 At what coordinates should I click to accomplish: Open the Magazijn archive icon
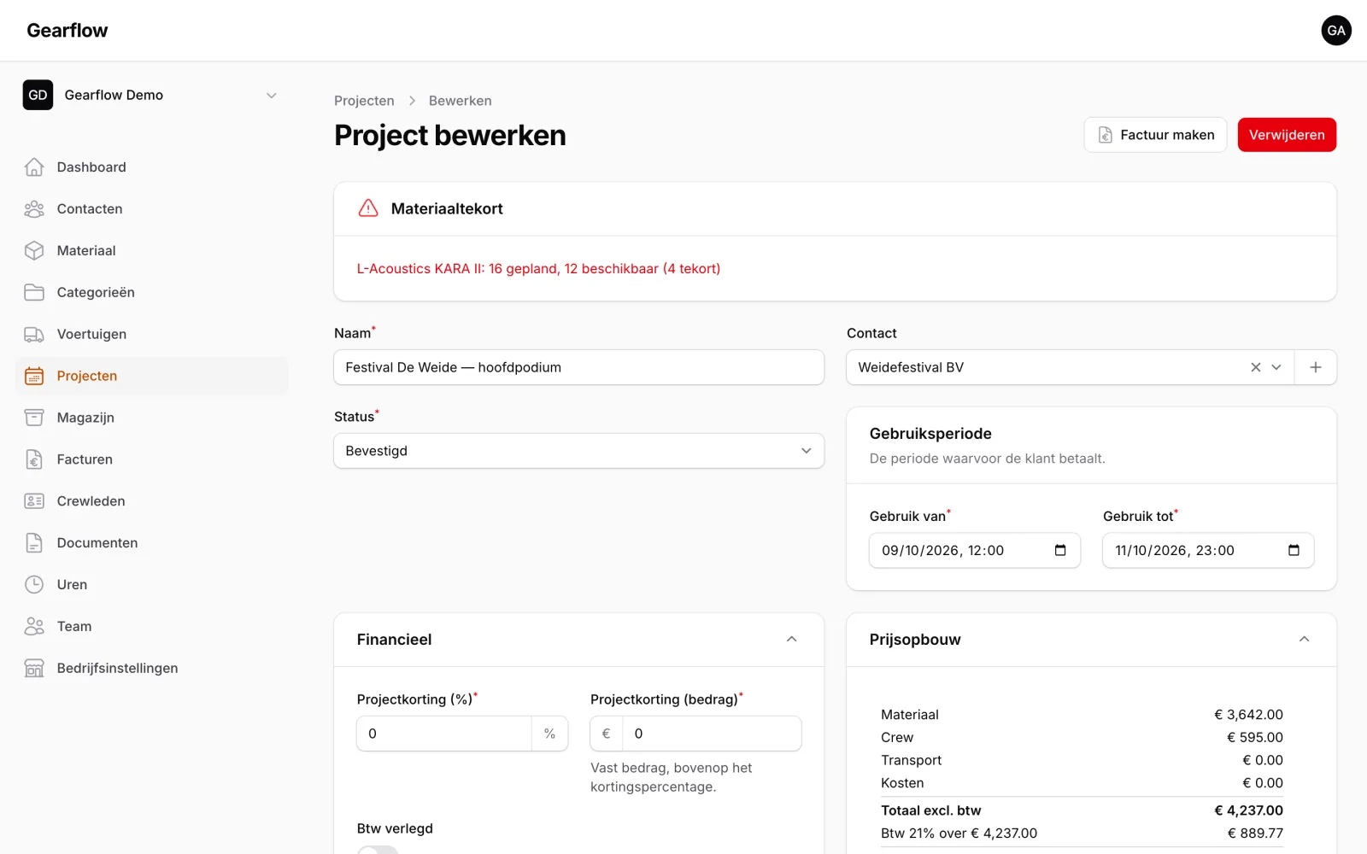point(34,418)
